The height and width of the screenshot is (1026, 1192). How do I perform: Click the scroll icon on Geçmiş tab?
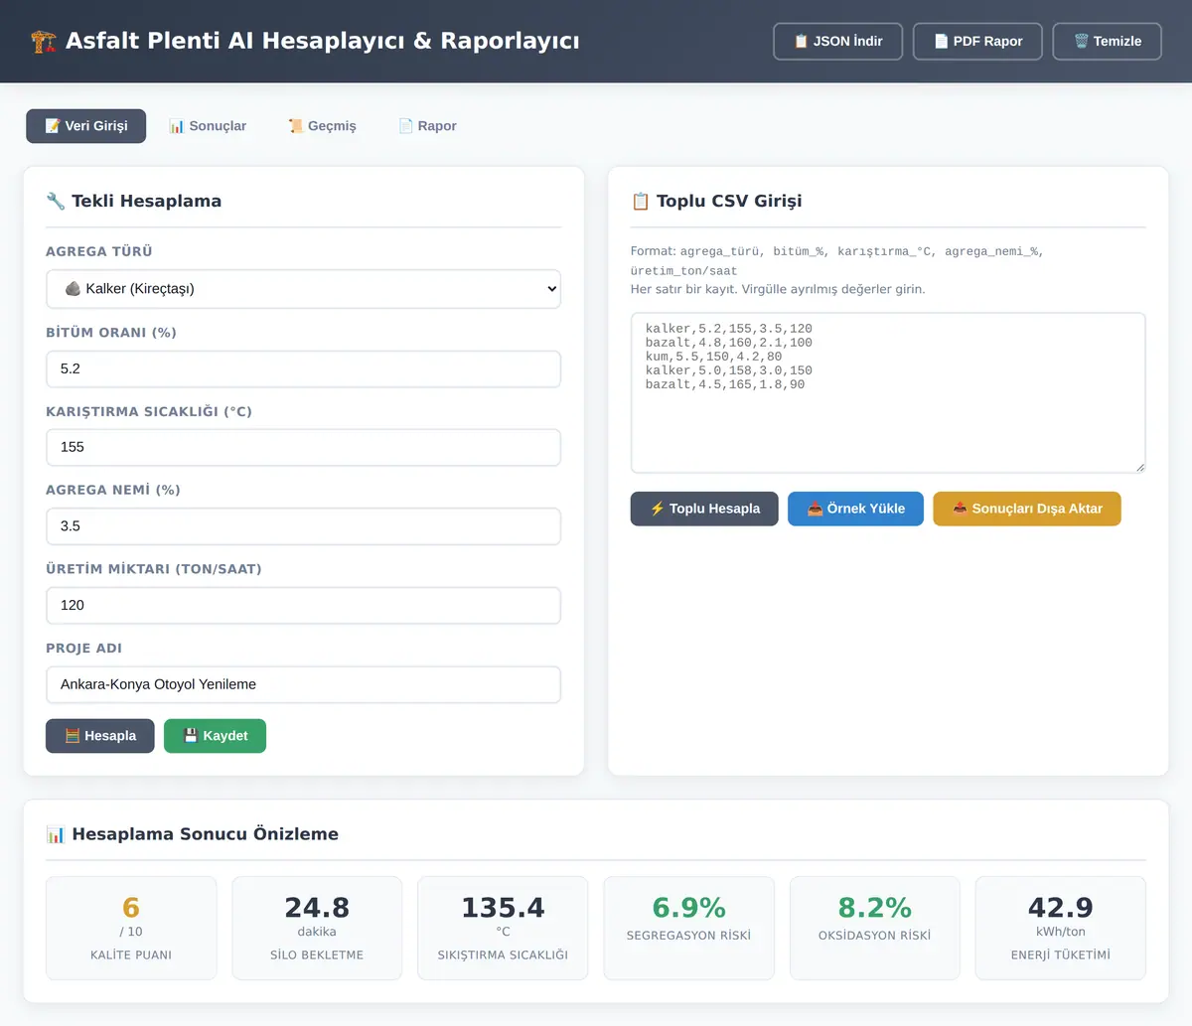coord(295,126)
